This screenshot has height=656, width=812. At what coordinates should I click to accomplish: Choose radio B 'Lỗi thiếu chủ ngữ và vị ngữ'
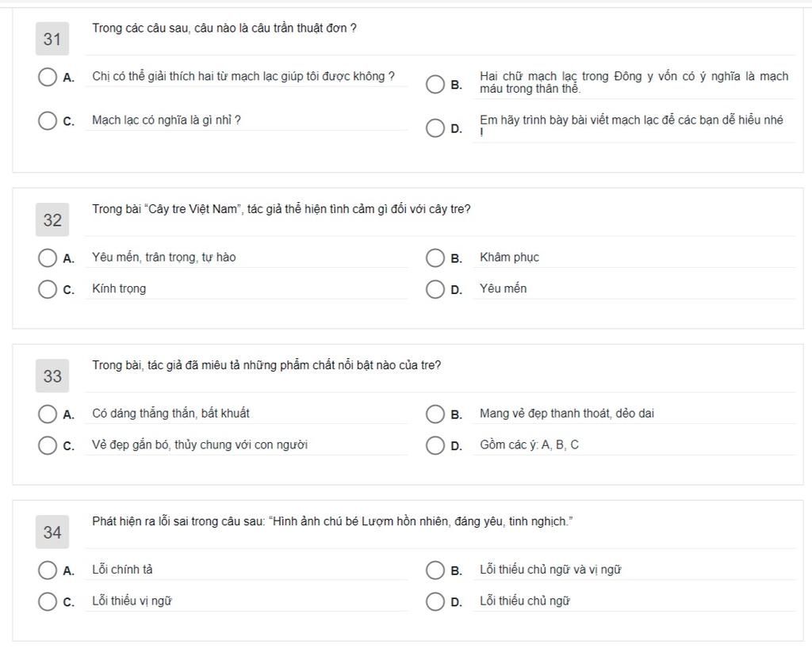[x=435, y=570]
